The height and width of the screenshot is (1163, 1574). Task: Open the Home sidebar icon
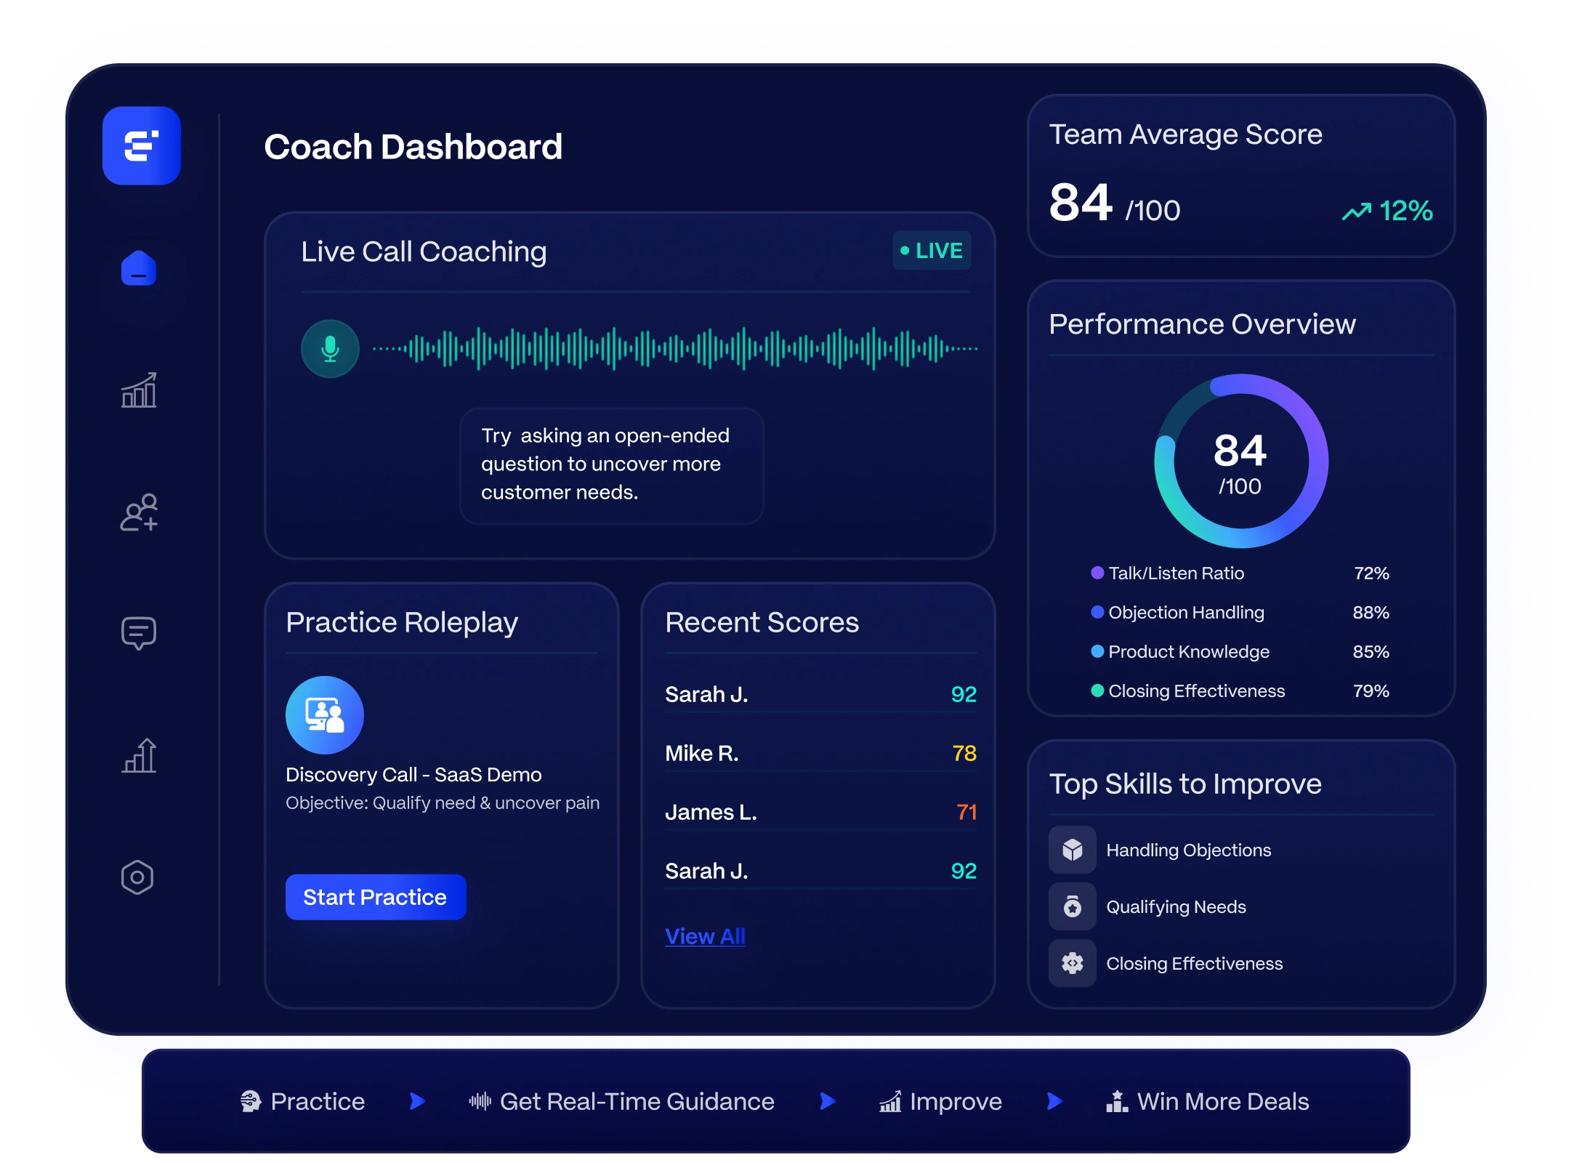coord(139,268)
